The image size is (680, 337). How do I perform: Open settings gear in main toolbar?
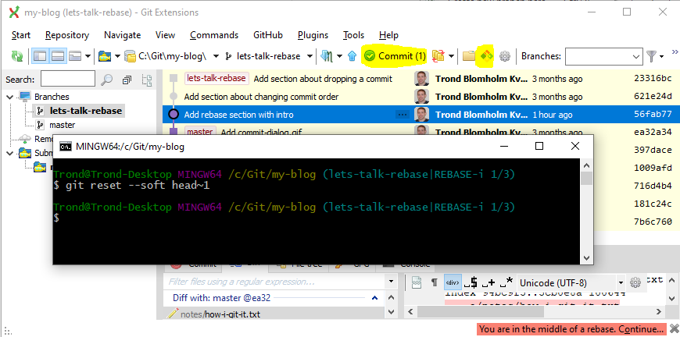505,56
